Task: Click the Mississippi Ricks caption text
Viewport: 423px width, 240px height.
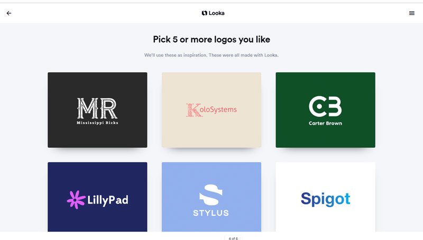Action: 97,123
